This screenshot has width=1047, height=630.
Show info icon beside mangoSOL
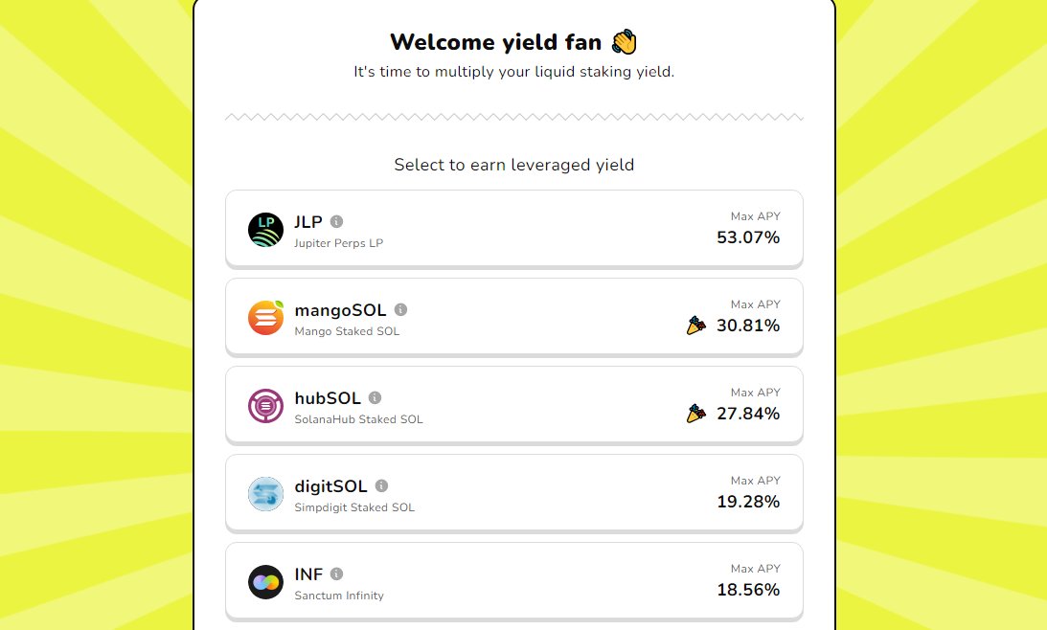(x=400, y=309)
